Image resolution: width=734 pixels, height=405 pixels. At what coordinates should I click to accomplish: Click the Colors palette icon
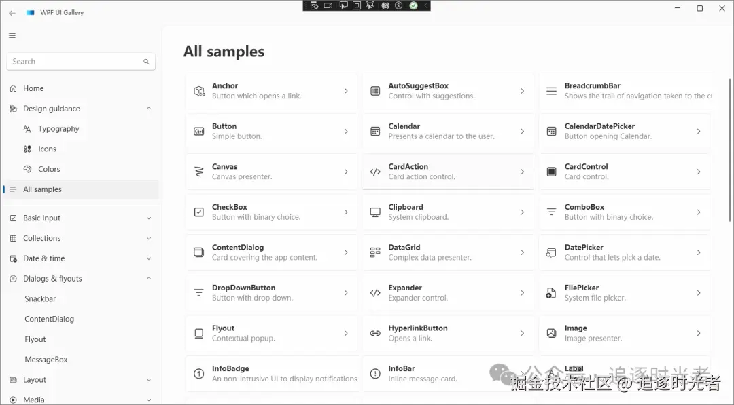[x=27, y=169]
